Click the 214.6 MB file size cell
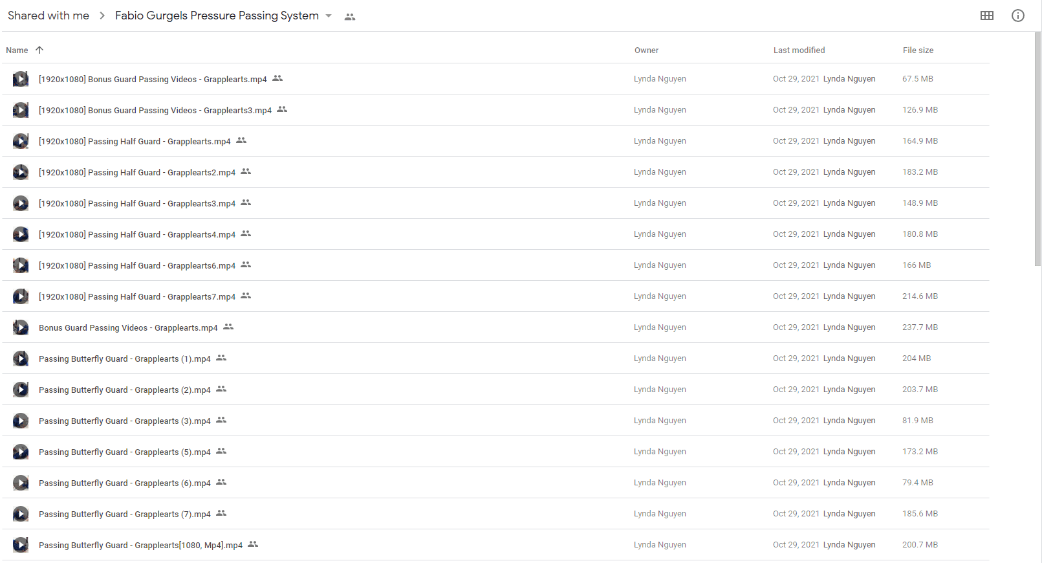1042x563 pixels. point(920,296)
